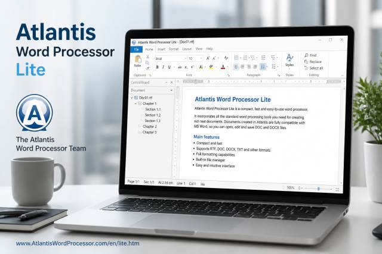
Task: Open the Document dropdown in Control Board
Action: point(152,90)
